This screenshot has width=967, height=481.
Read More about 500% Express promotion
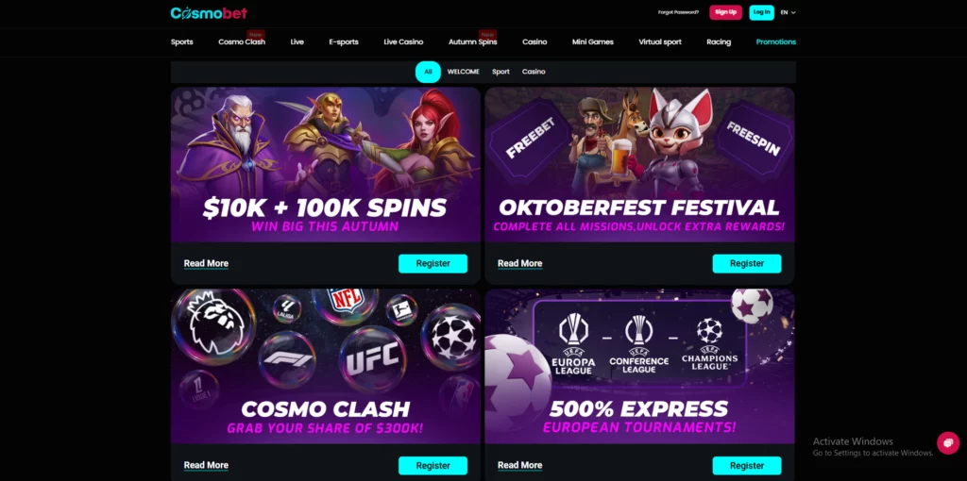click(520, 466)
